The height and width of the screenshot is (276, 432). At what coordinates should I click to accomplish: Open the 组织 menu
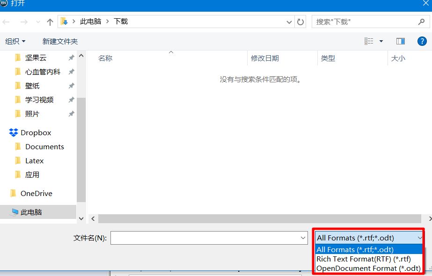(x=15, y=41)
